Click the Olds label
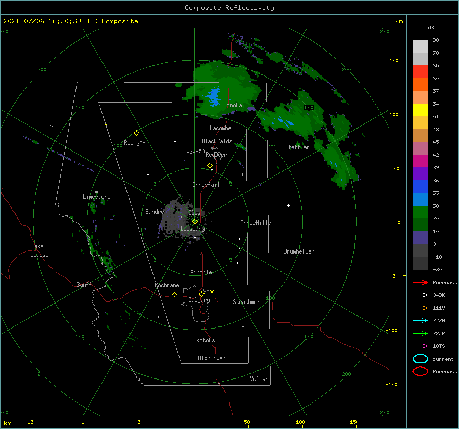 click(194, 213)
